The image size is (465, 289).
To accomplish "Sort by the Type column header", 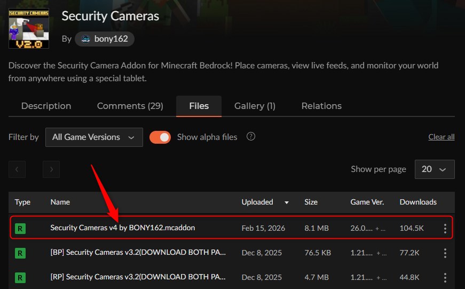I will tap(22, 202).
